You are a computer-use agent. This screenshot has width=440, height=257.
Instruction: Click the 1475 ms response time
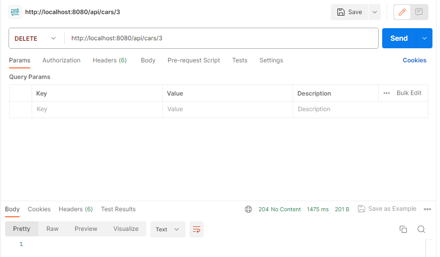point(318,209)
